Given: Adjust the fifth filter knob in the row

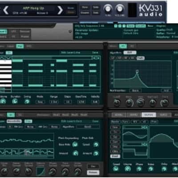Looking at the screenshot, I should pyautogui.click(x=165, y=102).
